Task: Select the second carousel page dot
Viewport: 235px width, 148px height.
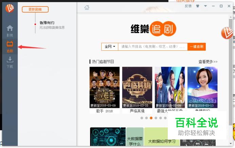Action: [x=146, y=118]
